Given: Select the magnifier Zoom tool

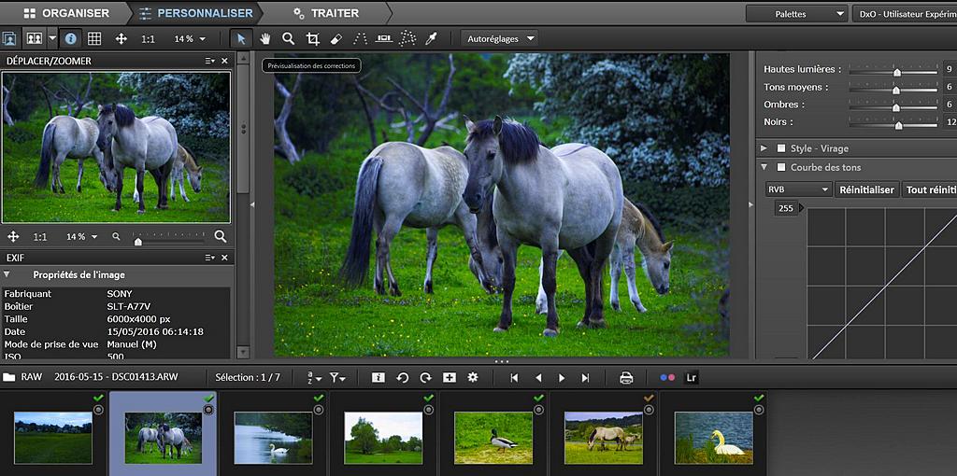Looking at the screenshot, I should click(289, 39).
